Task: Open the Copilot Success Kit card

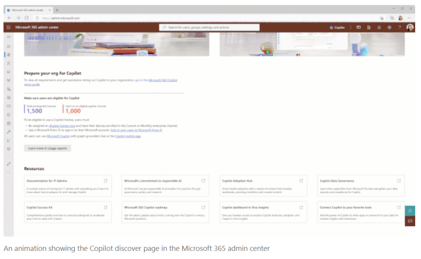Action: (x=68, y=212)
